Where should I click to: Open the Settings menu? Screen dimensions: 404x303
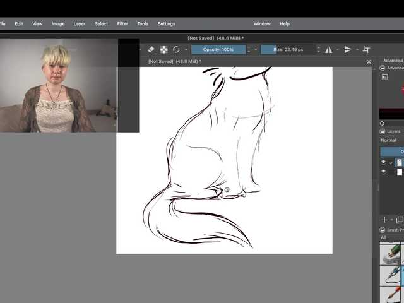(x=167, y=24)
